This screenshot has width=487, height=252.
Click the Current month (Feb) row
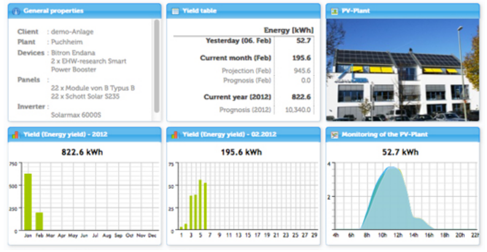tap(243, 58)
